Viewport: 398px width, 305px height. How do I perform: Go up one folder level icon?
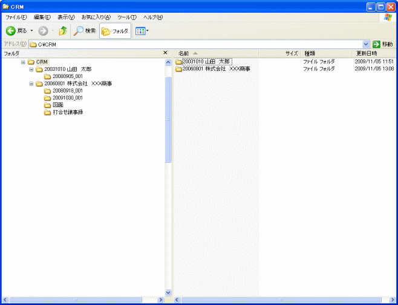(62, 31)
